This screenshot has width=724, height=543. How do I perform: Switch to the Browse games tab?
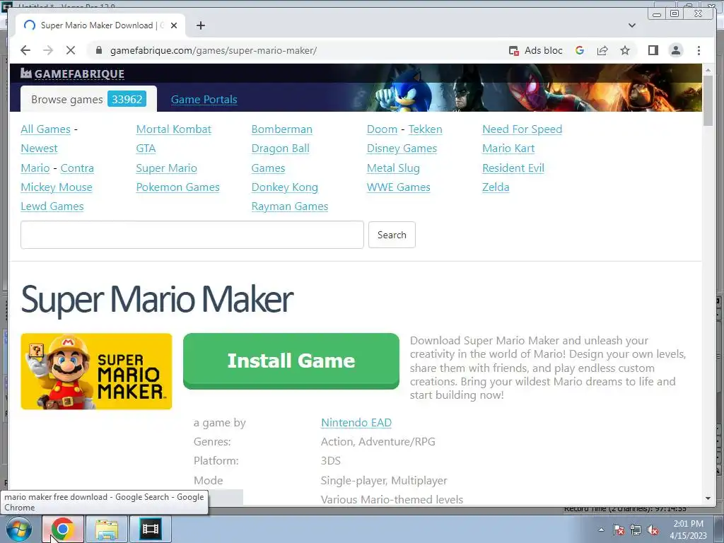[88, 99]
